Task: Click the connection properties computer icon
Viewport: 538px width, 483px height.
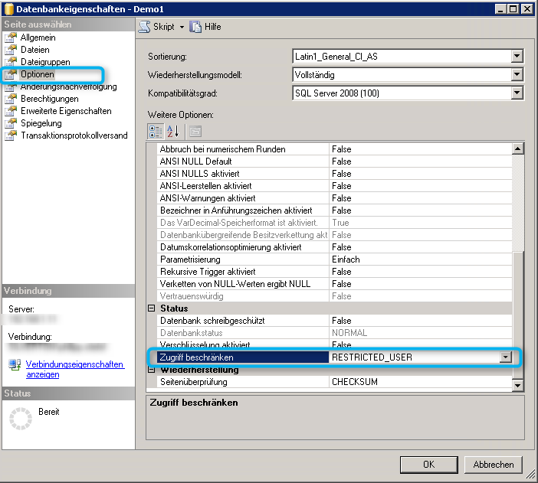Action: pos(15,364)
